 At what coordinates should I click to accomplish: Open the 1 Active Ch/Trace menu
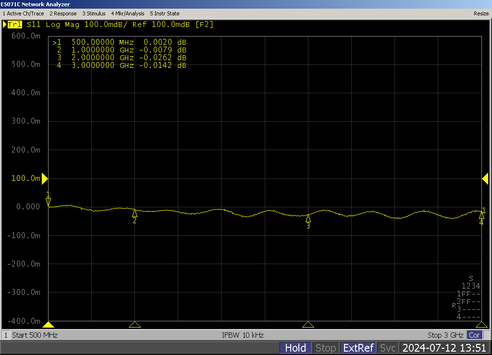click(x=23, y=13)
